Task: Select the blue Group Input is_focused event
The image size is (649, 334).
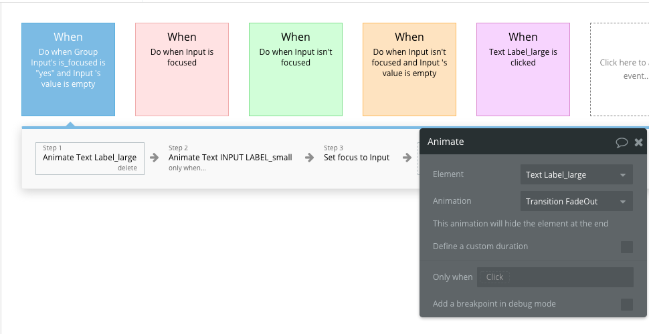Action: pos(68,69)
